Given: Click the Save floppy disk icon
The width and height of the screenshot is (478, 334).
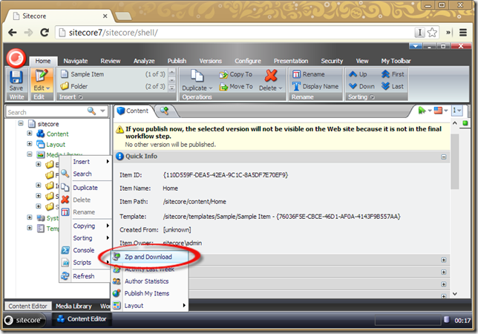Looking at the screenshot, I should click(x=16, y=76).
